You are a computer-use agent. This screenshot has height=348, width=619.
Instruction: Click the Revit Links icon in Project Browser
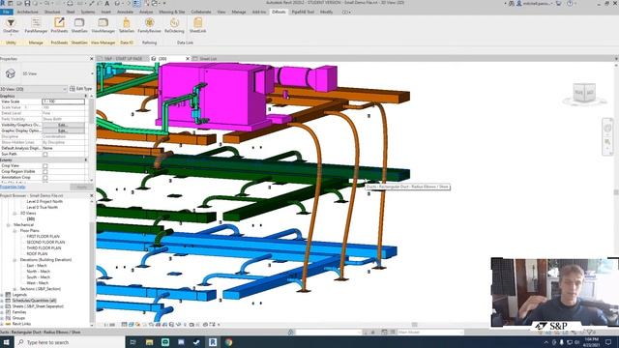(x=8, y=324)
